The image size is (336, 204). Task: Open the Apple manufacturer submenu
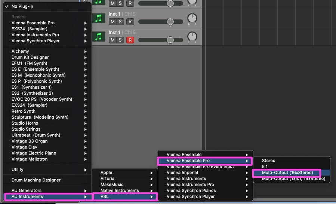tap(125, 173)
